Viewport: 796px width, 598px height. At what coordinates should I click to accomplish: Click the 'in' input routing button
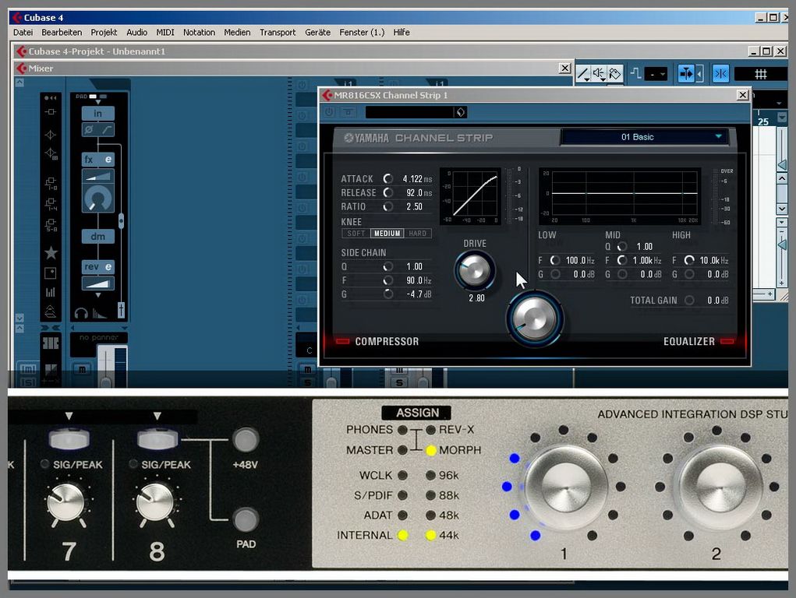pos(98,113)
